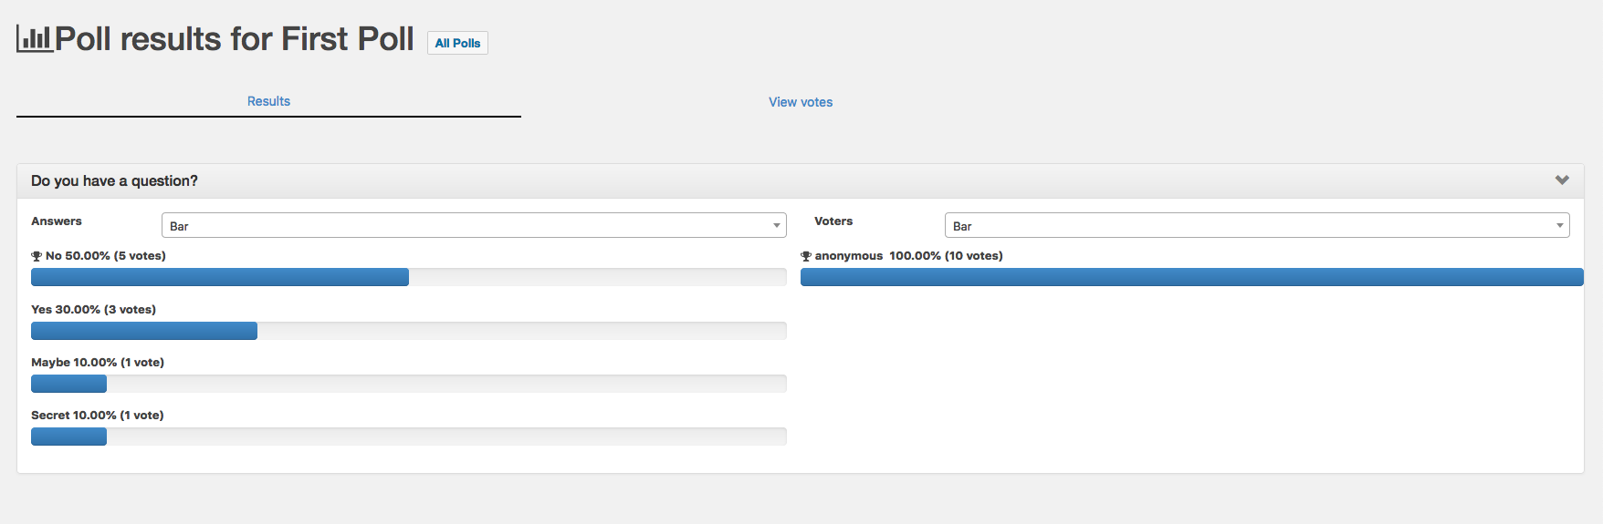Open the Answers chart type dropdown

point(474,225)
